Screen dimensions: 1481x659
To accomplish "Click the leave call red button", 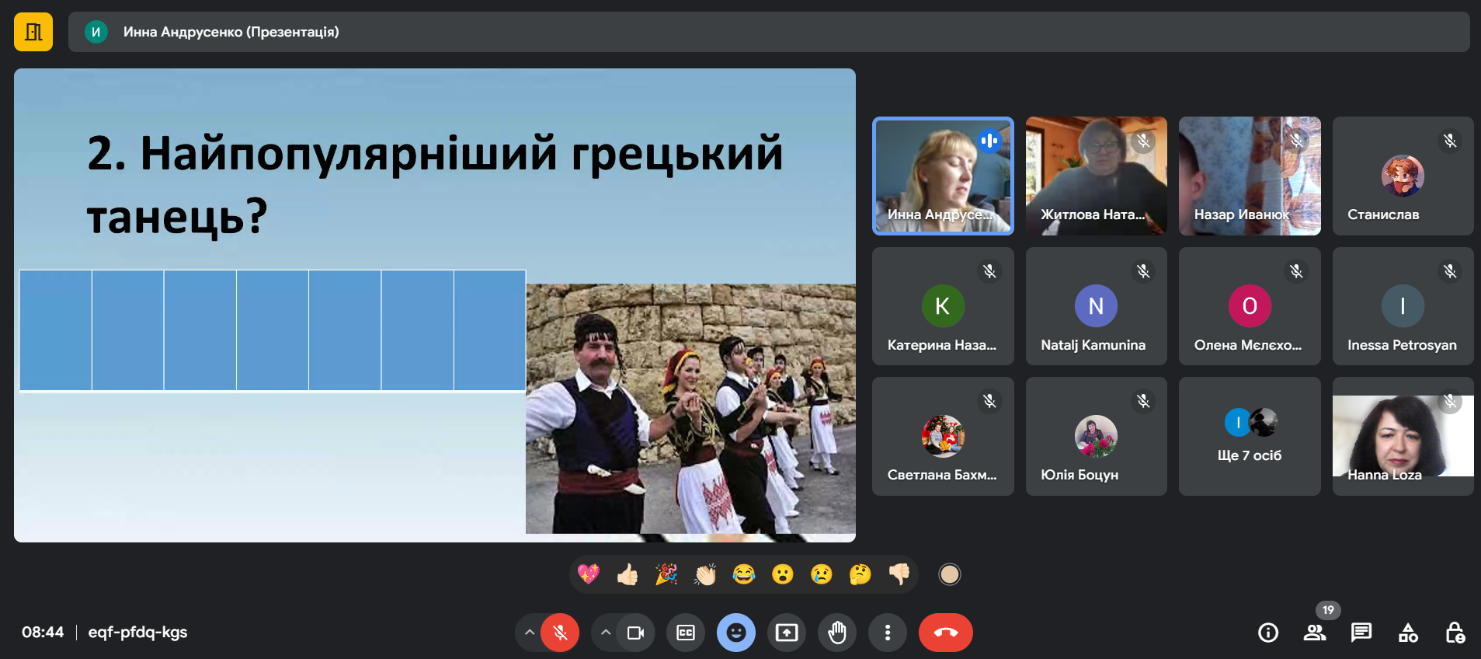I will (x=945, y=633).
